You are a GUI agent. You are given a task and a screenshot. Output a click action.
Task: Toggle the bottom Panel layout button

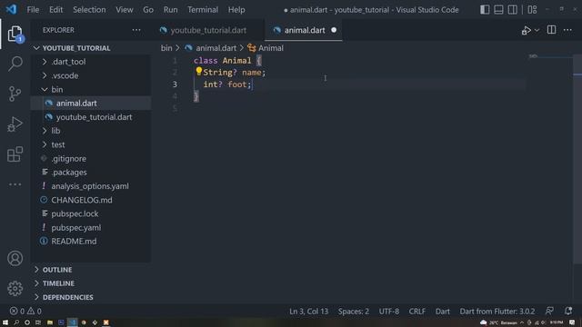pos(498,10)
